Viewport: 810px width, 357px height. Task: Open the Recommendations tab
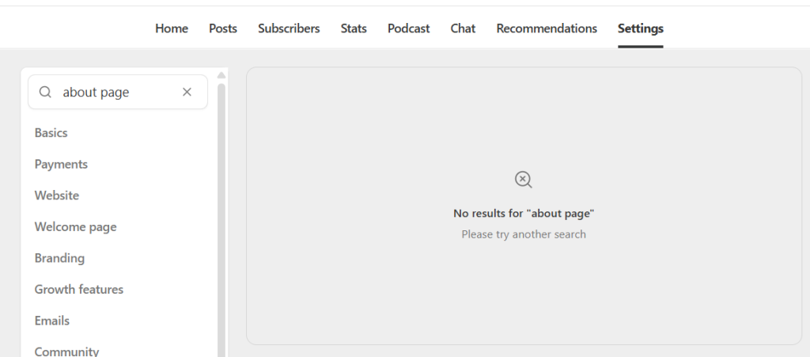pyautogui.click(x=547, y=28)
